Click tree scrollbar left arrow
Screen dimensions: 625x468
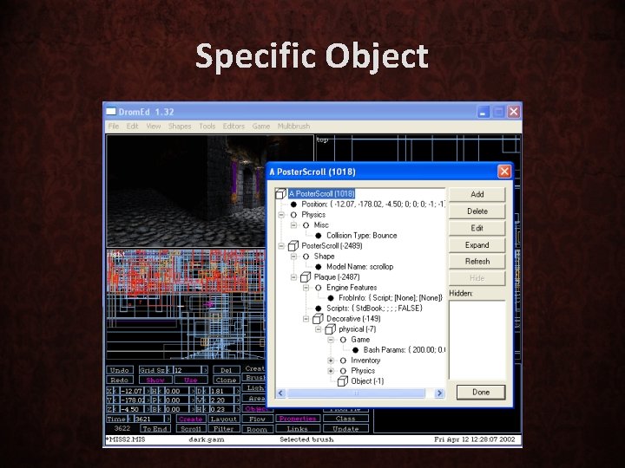280,393
